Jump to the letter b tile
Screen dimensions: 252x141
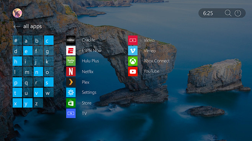pyautogui.click(x=38, y=40)
